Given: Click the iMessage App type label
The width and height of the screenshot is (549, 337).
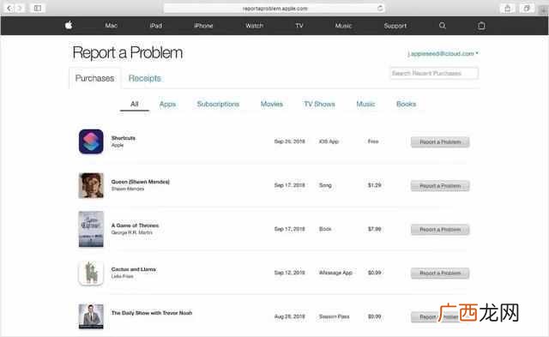Looking at the screenshot, I should point(335,273).
